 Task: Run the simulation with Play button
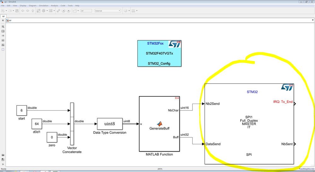pos(63,11)
